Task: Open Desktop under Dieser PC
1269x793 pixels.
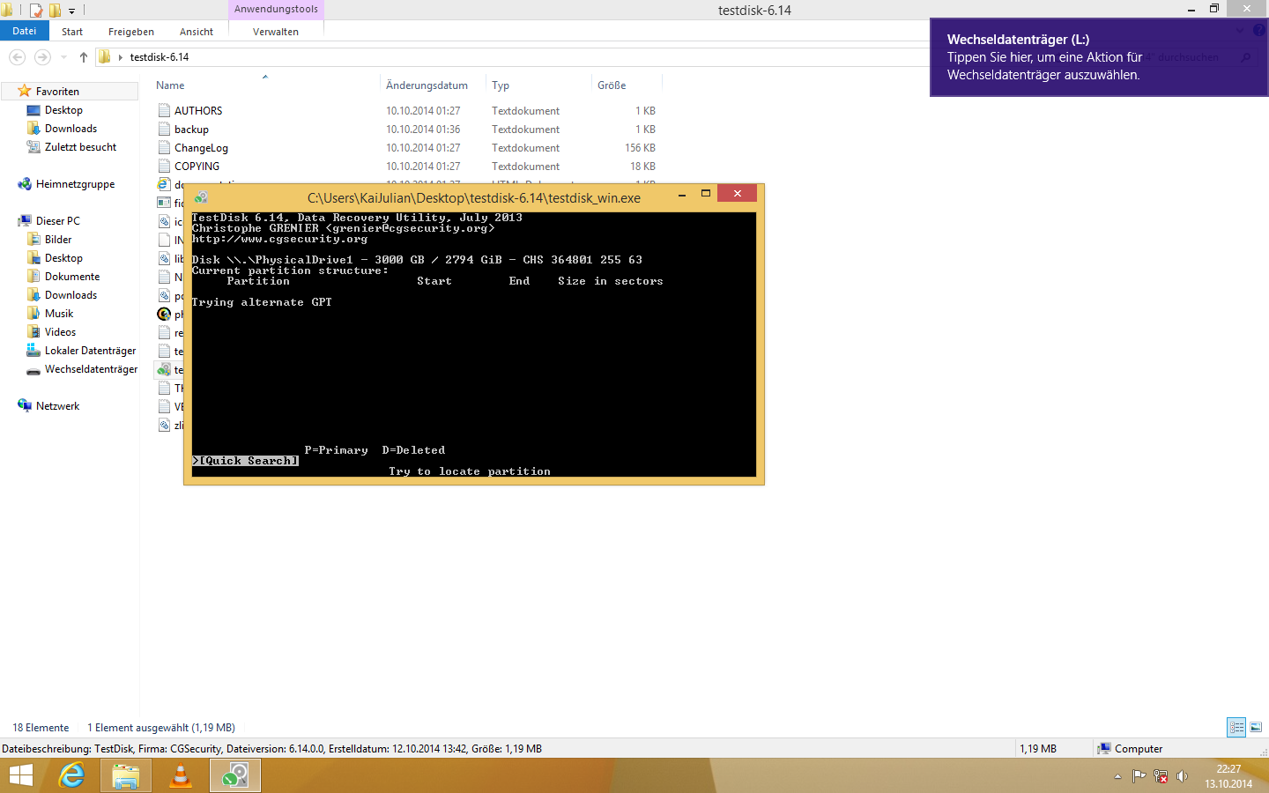Action: click(x=63, y=258)
